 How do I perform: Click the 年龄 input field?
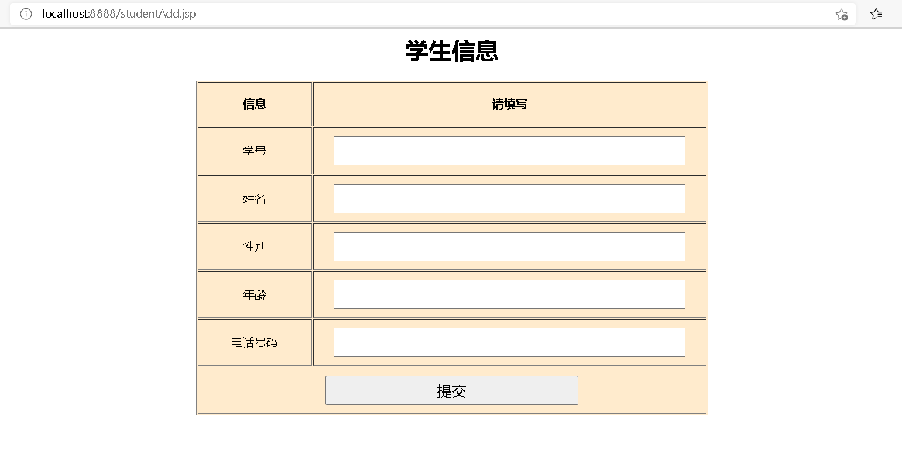click(x=509, y=294)
